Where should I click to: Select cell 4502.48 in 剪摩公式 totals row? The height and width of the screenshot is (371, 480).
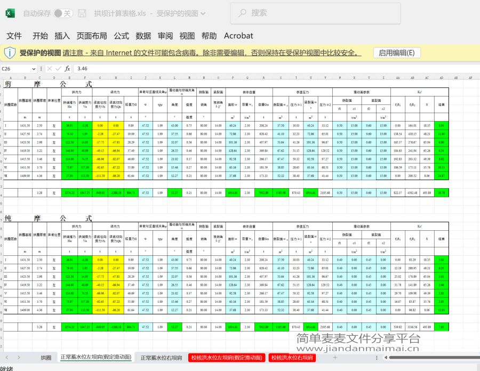pos(412,192)
